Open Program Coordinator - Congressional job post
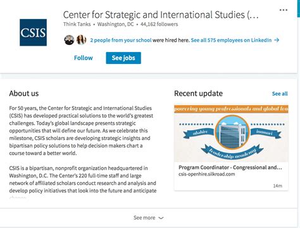The width and height of the screenshot is (300, 228). point(230,167)
